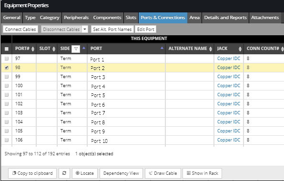Open the Disconnect Cables dropdown arrow

click(x=85, y=30)
